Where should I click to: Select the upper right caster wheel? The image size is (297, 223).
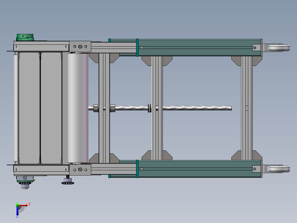[279, 48]
